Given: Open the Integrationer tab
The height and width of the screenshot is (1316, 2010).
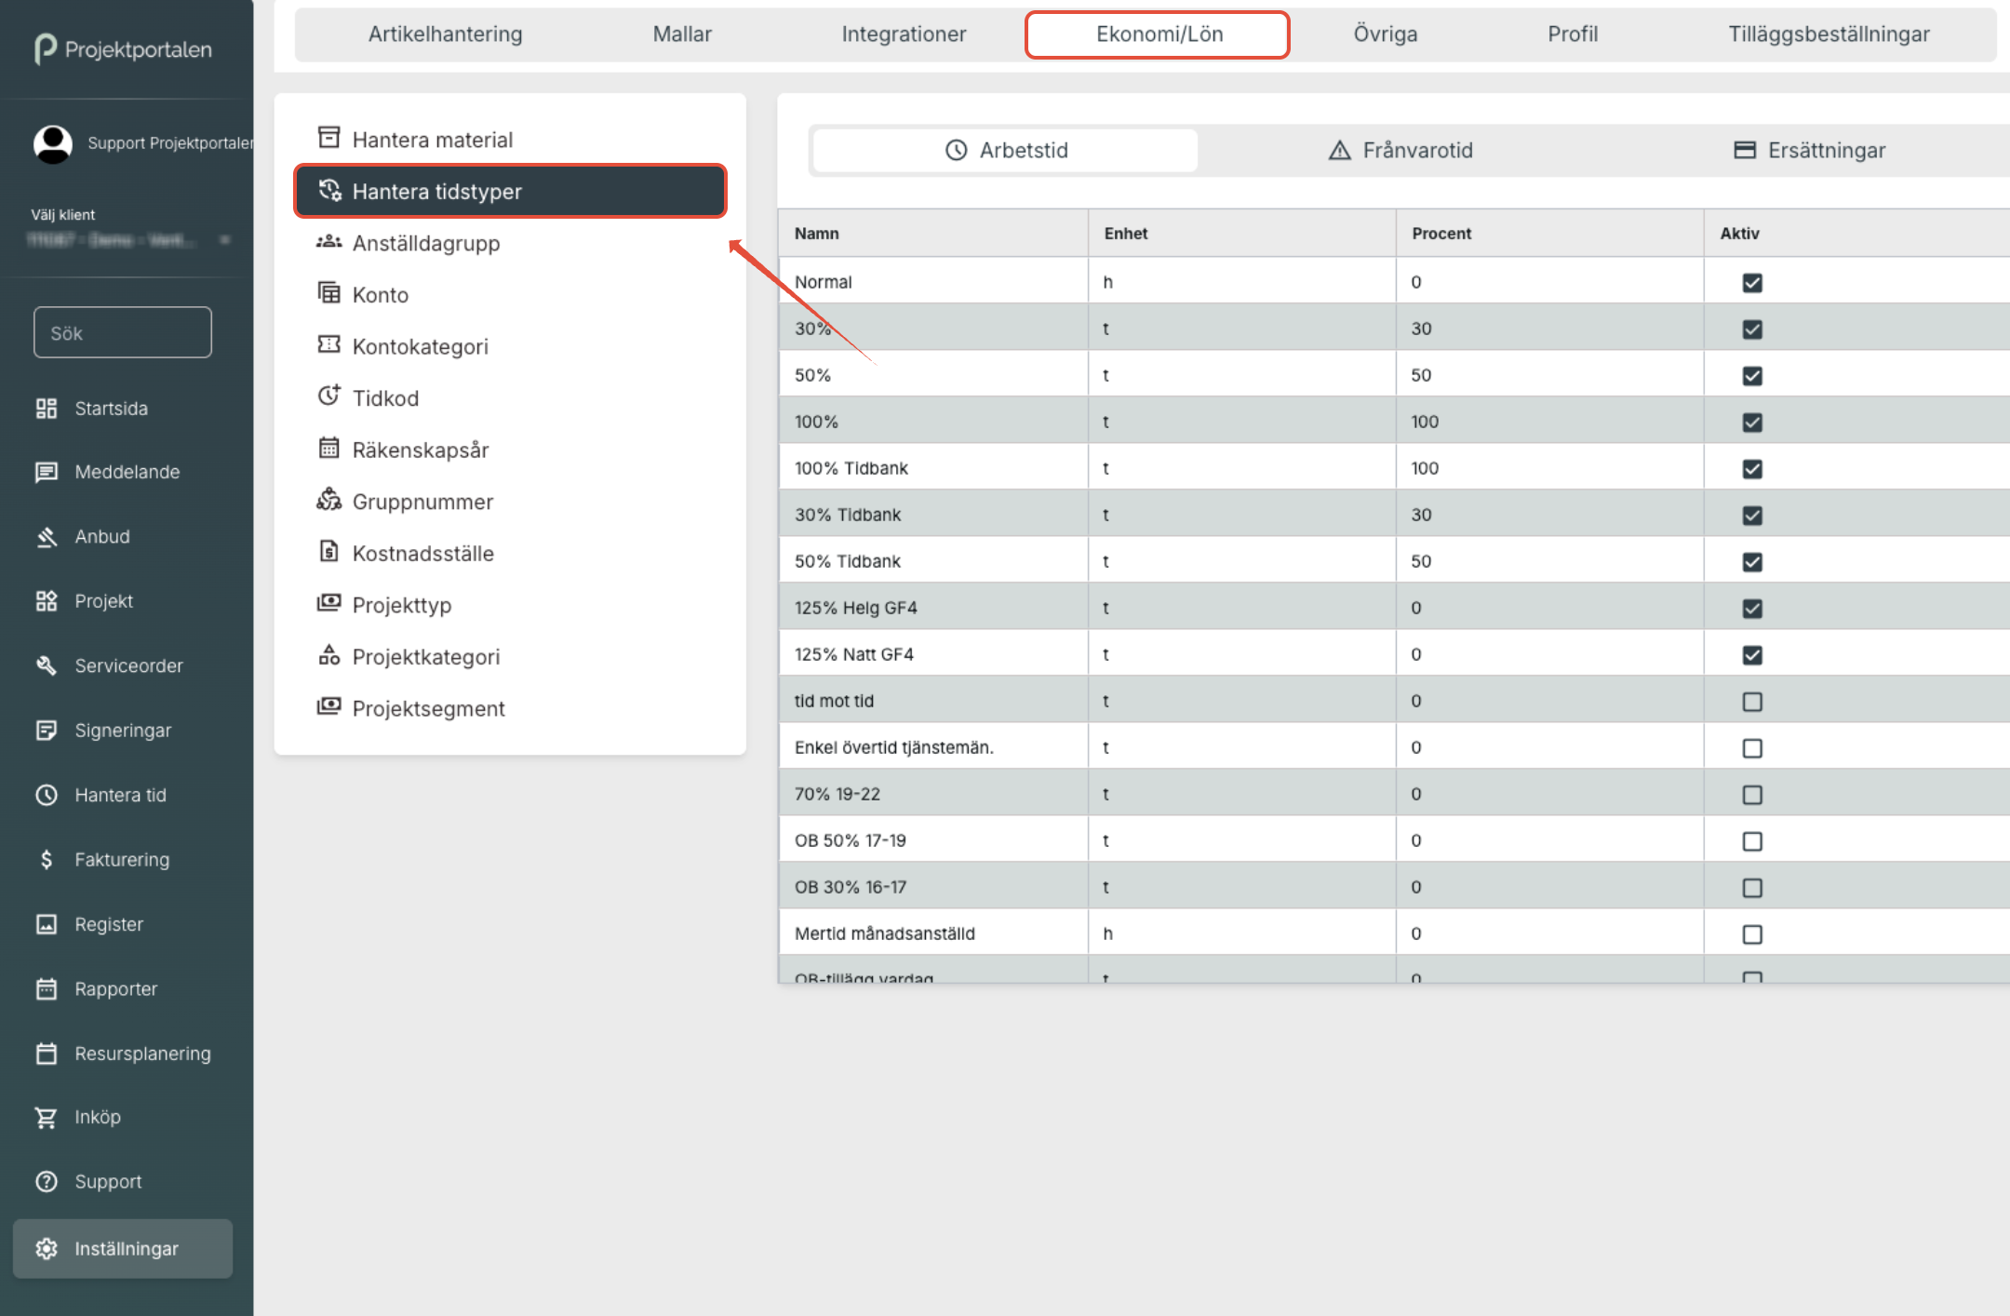Looking at the screenshot, I should point(903,34).
